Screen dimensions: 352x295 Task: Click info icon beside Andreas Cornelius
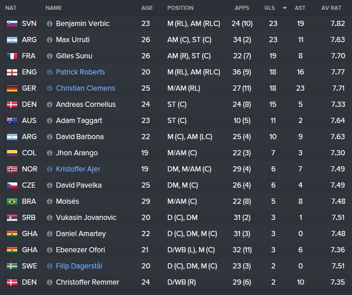pos(50,104)
